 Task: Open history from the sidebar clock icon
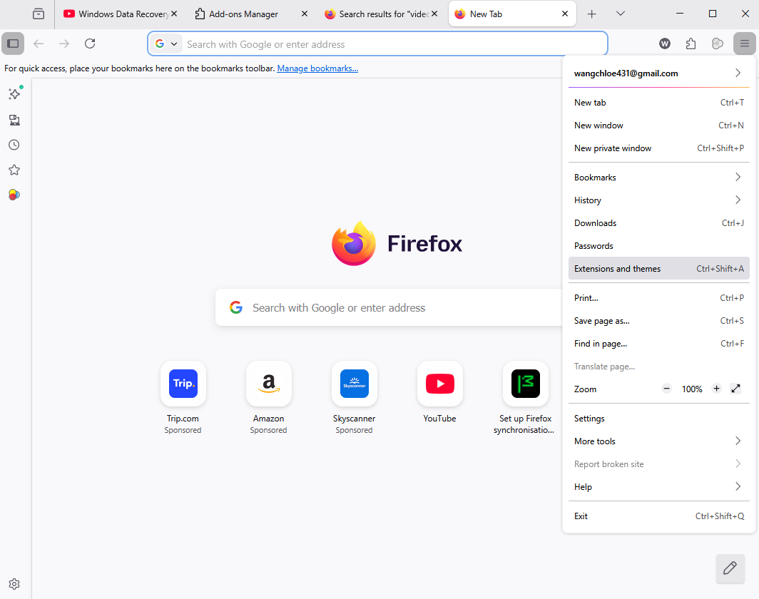click(14, 145)
